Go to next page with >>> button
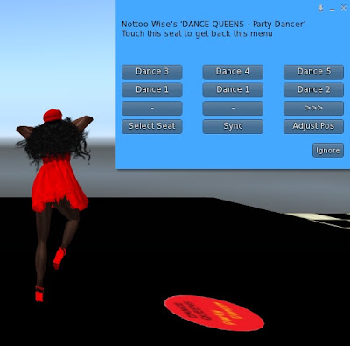 pos(313,109)
